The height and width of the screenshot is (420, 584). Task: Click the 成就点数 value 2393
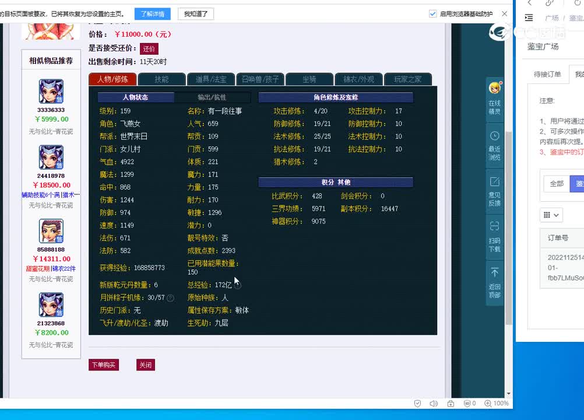pyautogui.click(x=228, y=251)
